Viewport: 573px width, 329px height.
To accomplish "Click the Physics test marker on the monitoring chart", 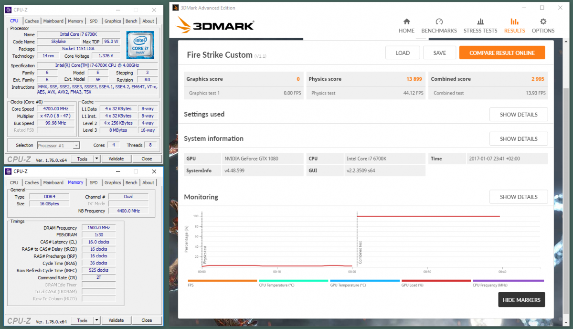I will [x=205, y=255].
